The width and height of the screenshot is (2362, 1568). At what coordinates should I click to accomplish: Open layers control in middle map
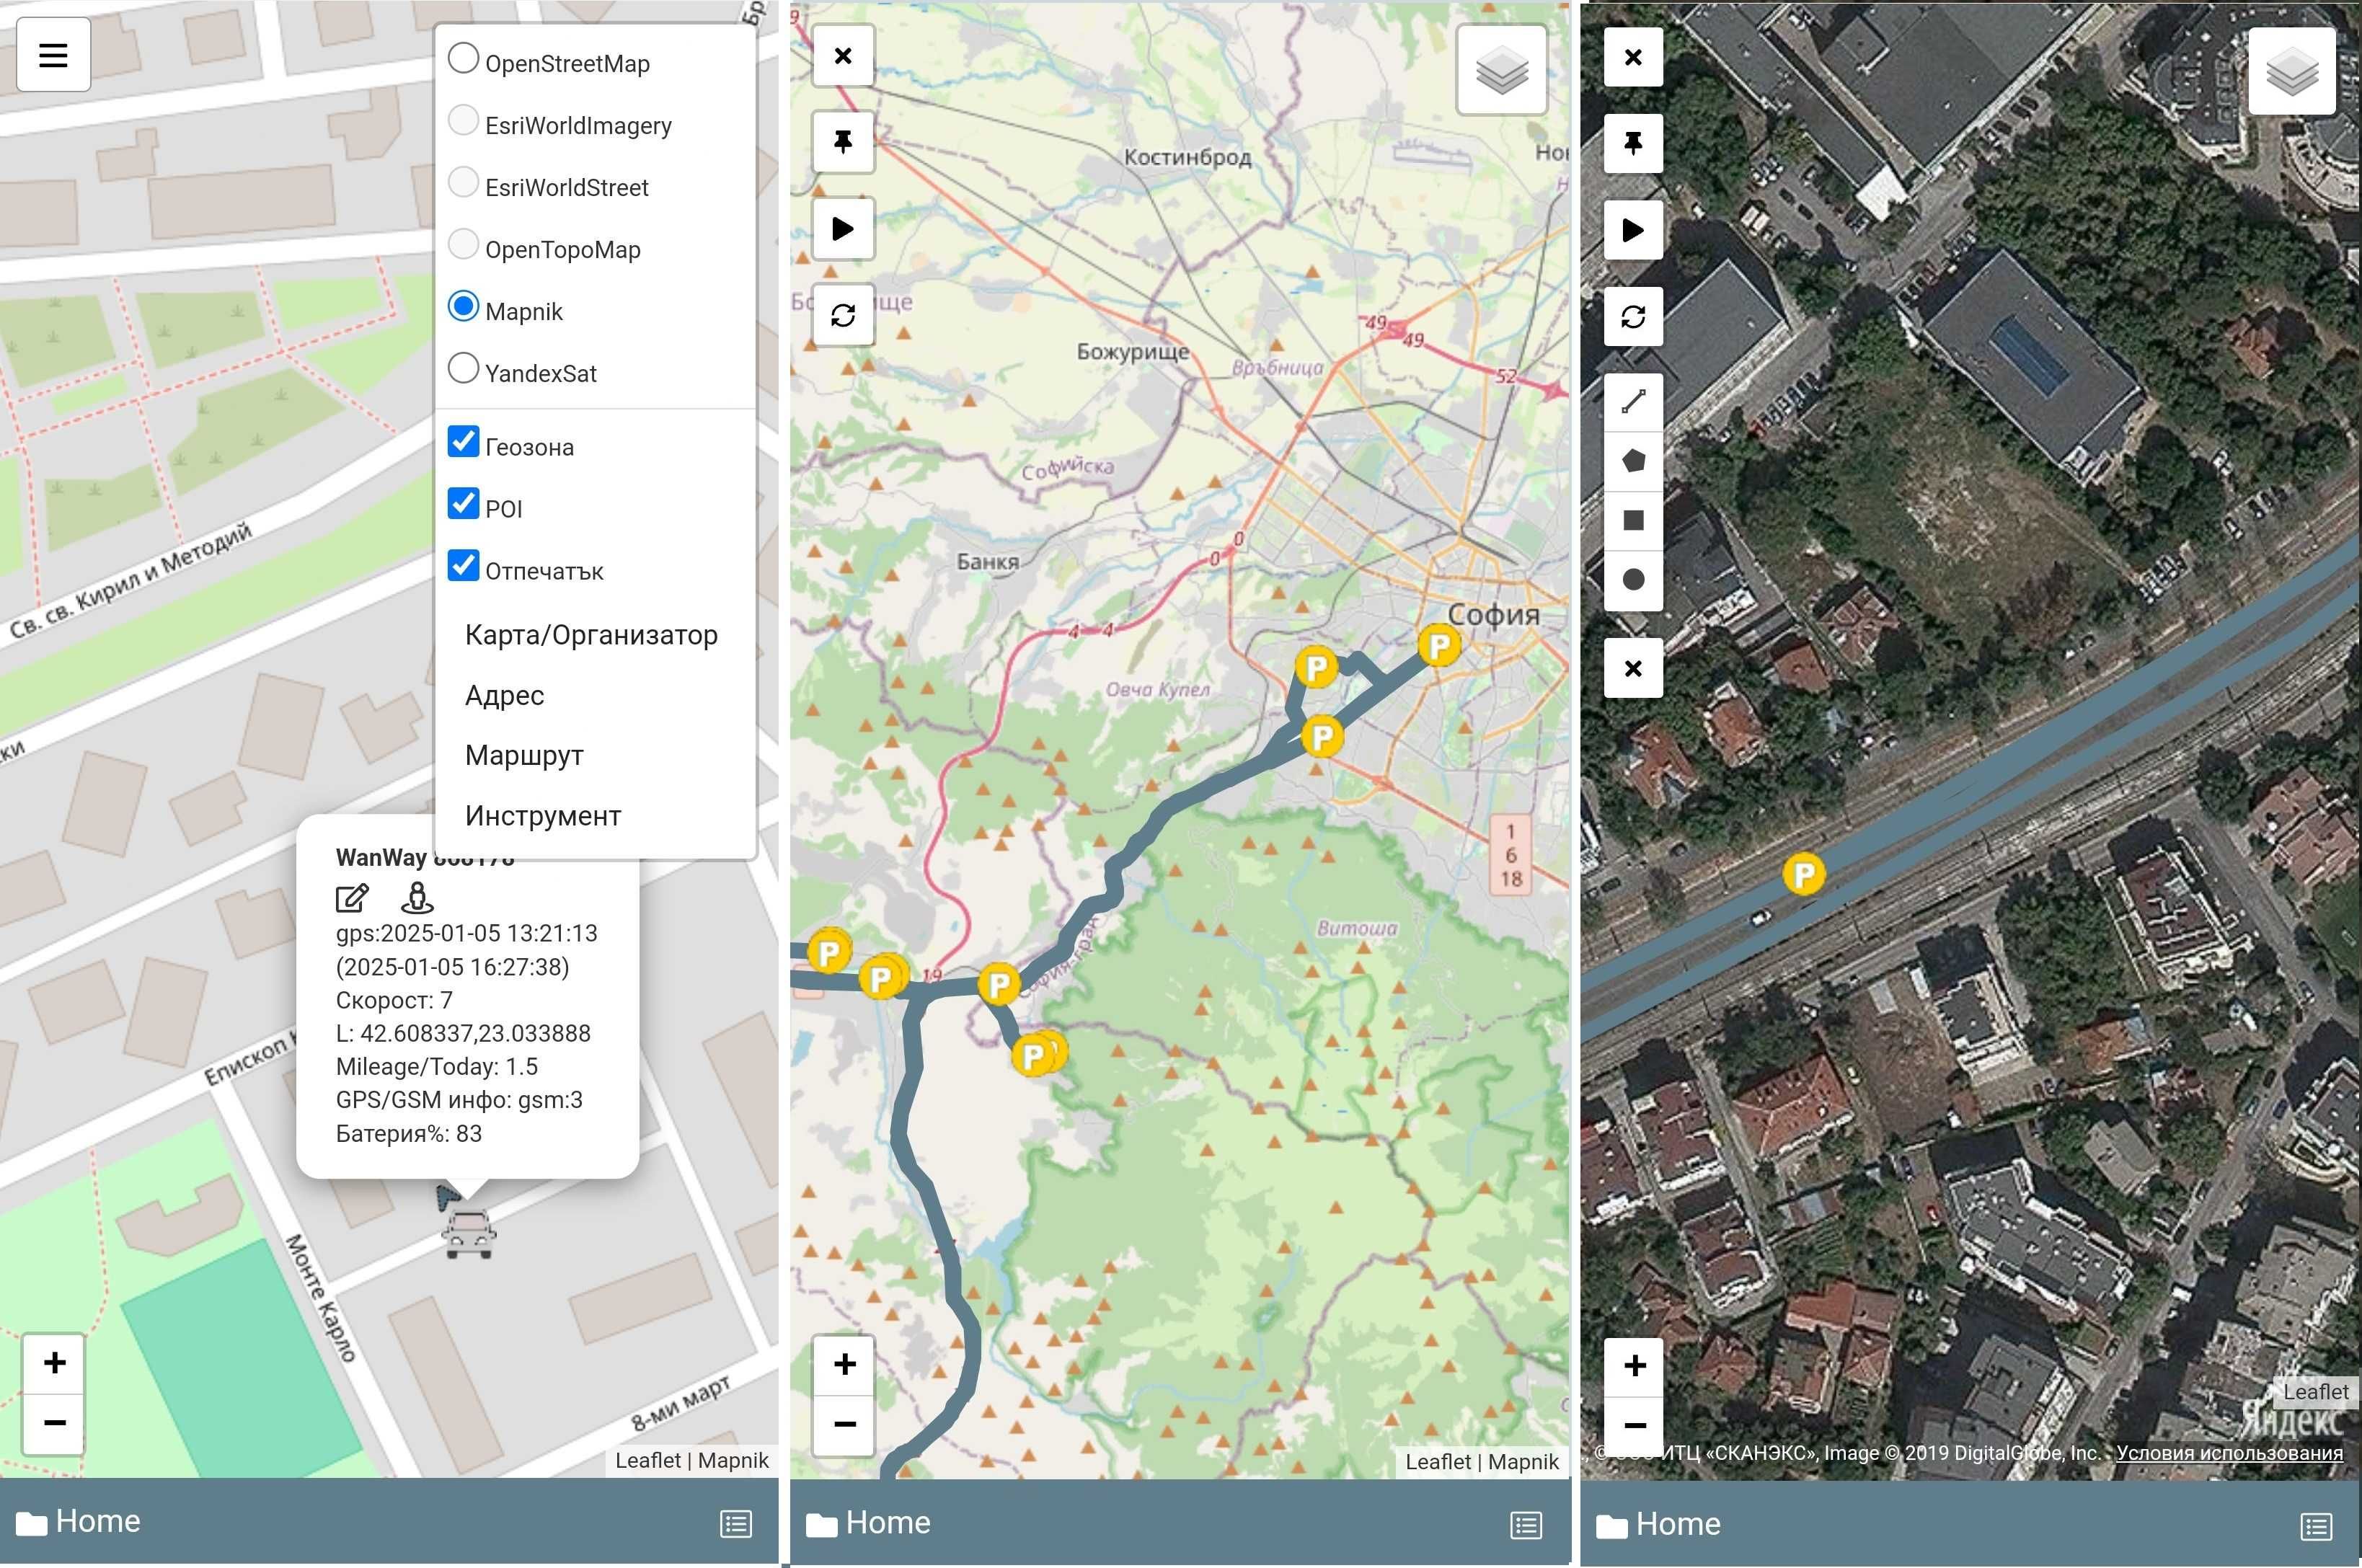click(x=1502, y=71)
